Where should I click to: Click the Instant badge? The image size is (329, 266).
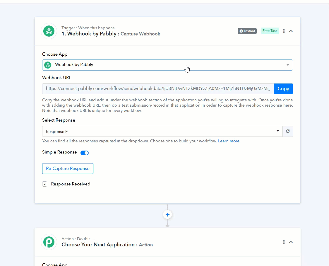(247, 31)
